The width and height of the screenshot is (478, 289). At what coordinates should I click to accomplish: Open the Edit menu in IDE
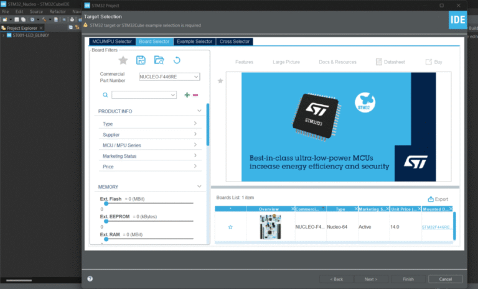(19, 12)
